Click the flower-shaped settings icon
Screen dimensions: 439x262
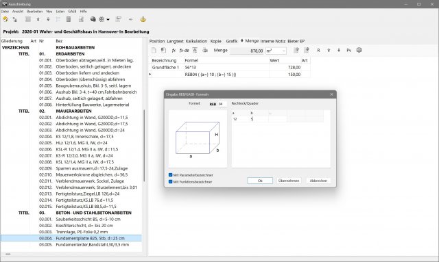click(x=102, y=19)
